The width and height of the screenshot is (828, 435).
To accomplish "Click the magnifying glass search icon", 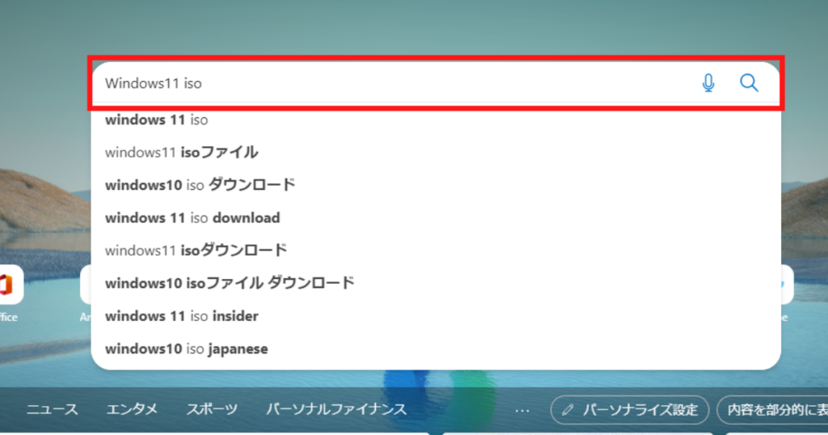I will pyautogui.click(x=749, y=83).
